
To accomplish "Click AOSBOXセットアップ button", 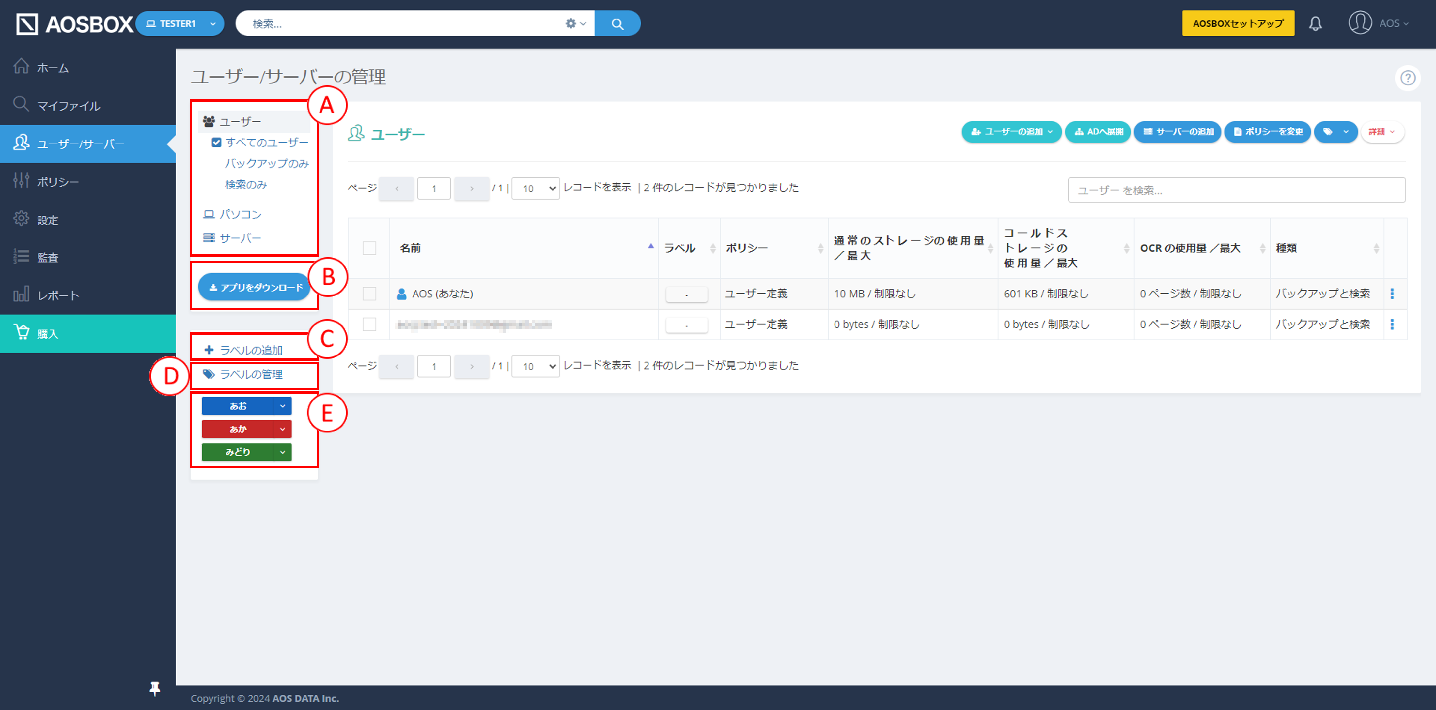I will [x=1238, y=23].
